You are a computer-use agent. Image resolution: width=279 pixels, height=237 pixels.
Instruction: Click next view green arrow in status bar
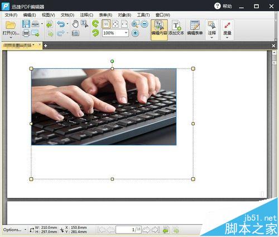pos(176,230)
